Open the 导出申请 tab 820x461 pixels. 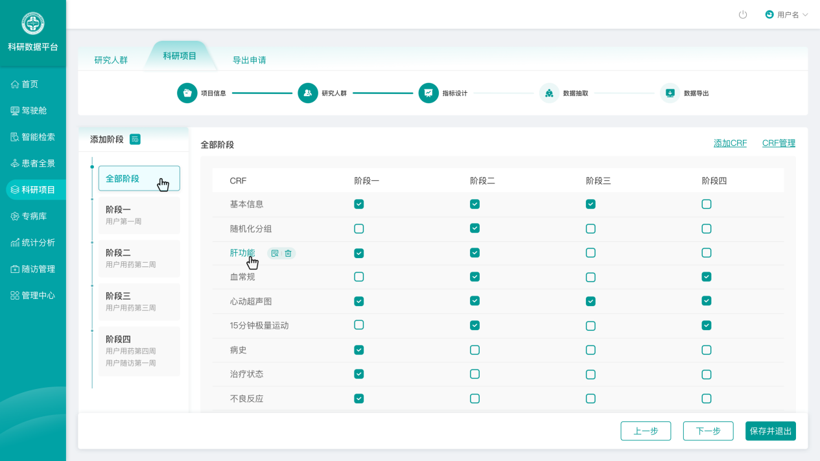pos(249,60)
